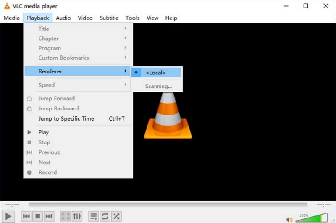The width and height of the screenshot is (336, 223).
Task: Mute audio using the speaker icon
Action: pos(289,219)
